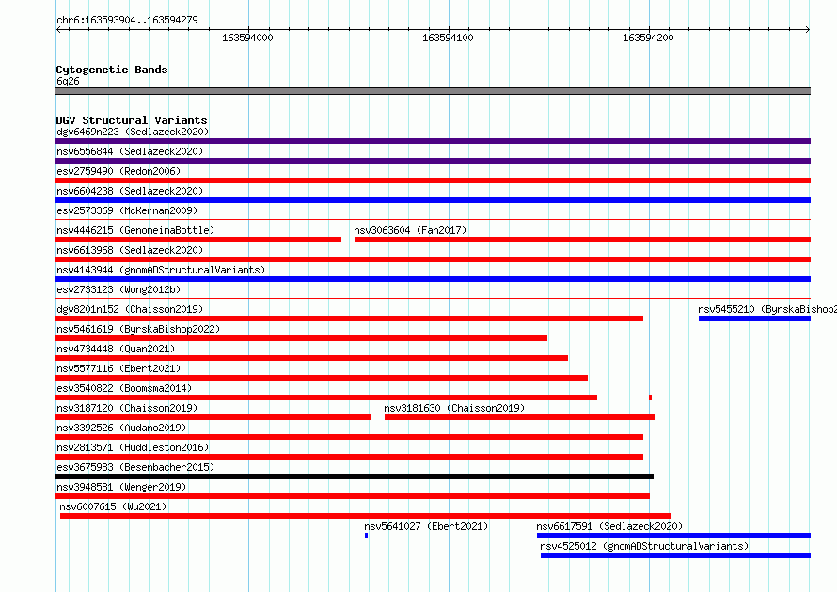Image resolution: width=837 pixels, height=592 pixels.
Task: Open dgv8201n152 (Chaisson2019) label
Action: [x=130, y=309]
